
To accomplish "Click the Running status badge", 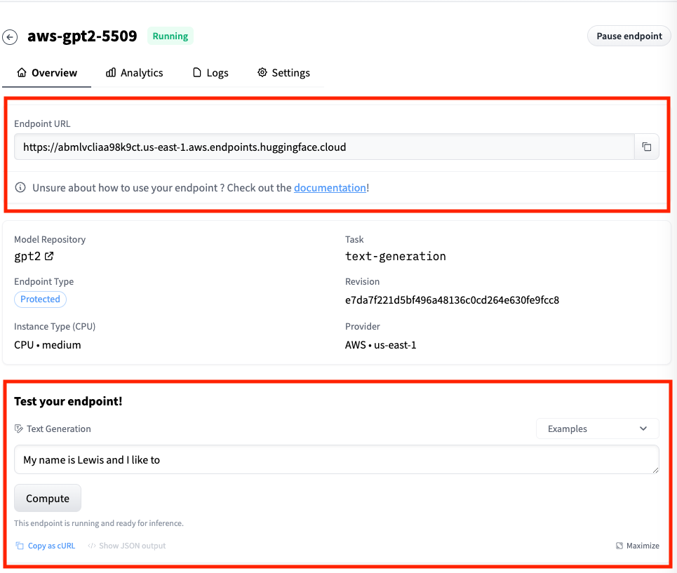I will pyautogui.click(x=170, y=36).
